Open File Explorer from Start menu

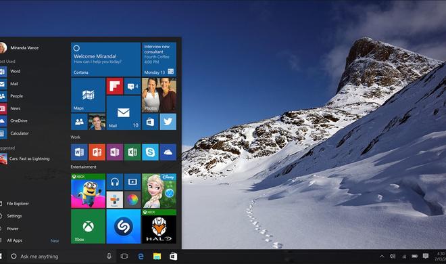tap(15, 203)
